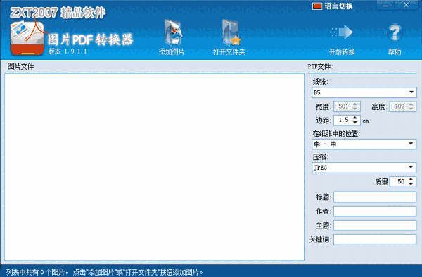Click the keywords (关键词) input field
The height and width of the screenshot is (277, 422).
(x=375, y=239)
